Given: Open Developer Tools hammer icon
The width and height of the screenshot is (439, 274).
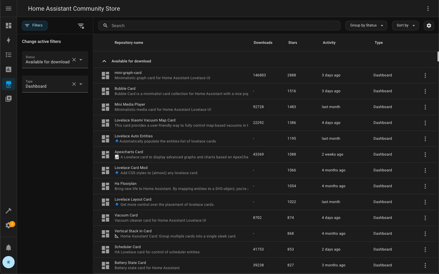Looking at the screenshot, I should (9, 211).
